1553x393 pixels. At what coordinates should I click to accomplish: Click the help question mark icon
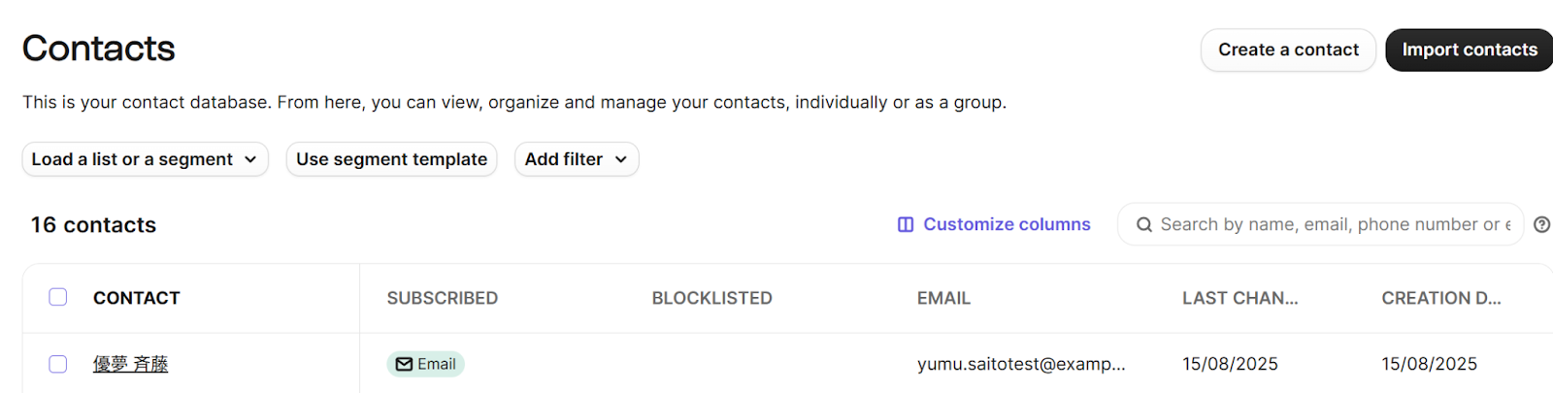[1541, 224]
